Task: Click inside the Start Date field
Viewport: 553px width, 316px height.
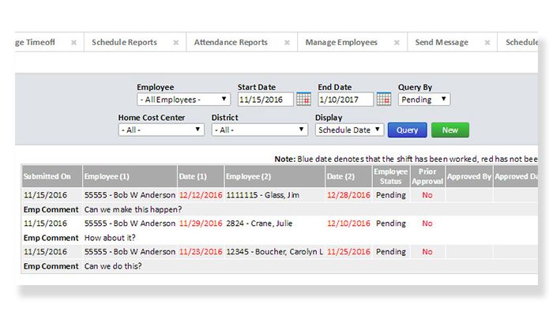Action: click(x=265, y=100)
